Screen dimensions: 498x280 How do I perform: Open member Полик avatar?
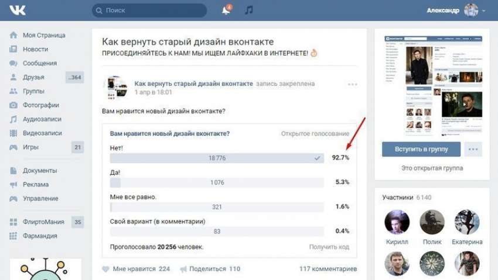coord(432,222)
